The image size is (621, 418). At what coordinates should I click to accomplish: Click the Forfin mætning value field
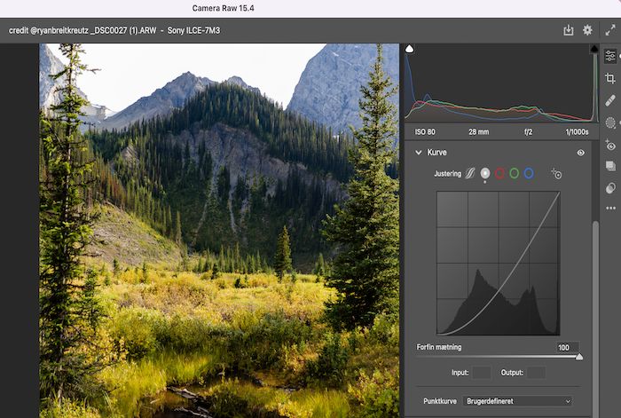coord(567,348)
